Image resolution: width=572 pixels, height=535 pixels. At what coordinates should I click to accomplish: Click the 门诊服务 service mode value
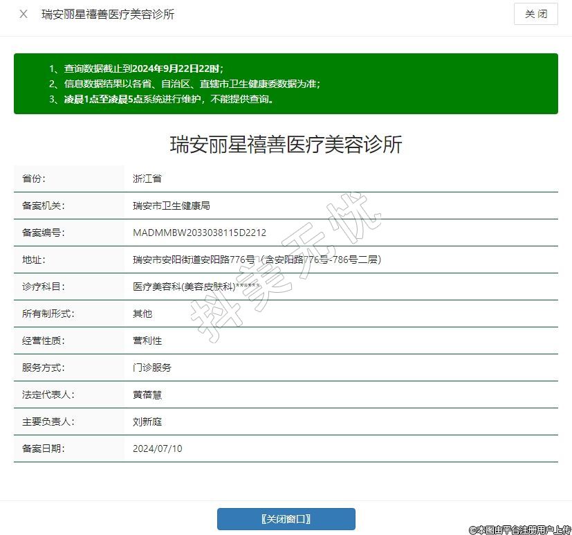(152, 368)
